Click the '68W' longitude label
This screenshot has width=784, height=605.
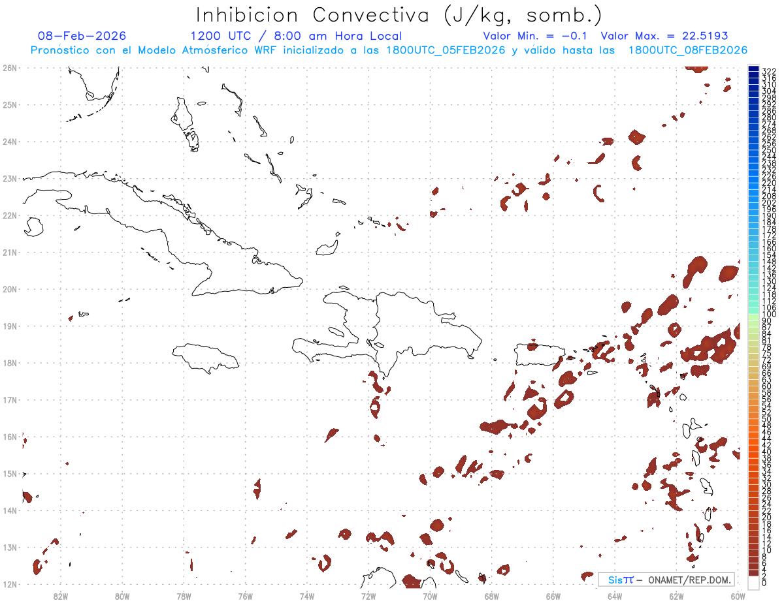point(492,595)
